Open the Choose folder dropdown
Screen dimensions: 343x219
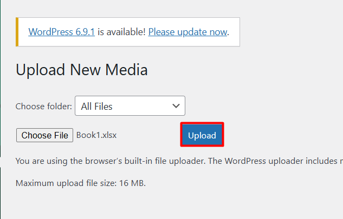pyautogui.click(x=130, y=106)
